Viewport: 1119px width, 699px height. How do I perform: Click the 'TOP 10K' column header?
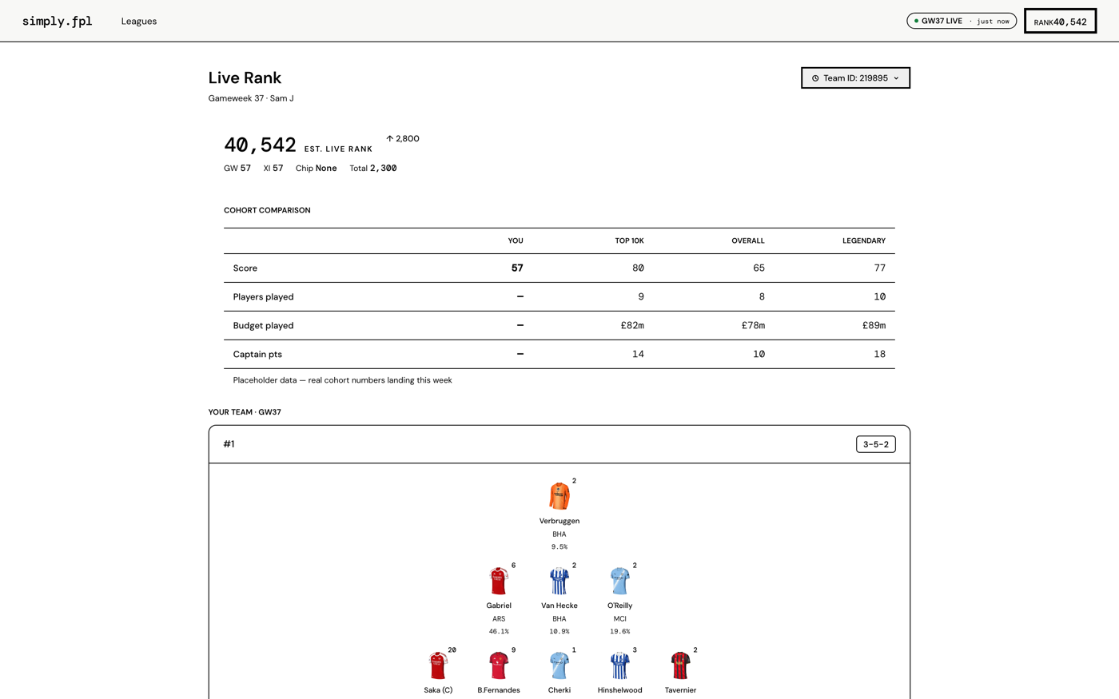(x=629, y=240)
